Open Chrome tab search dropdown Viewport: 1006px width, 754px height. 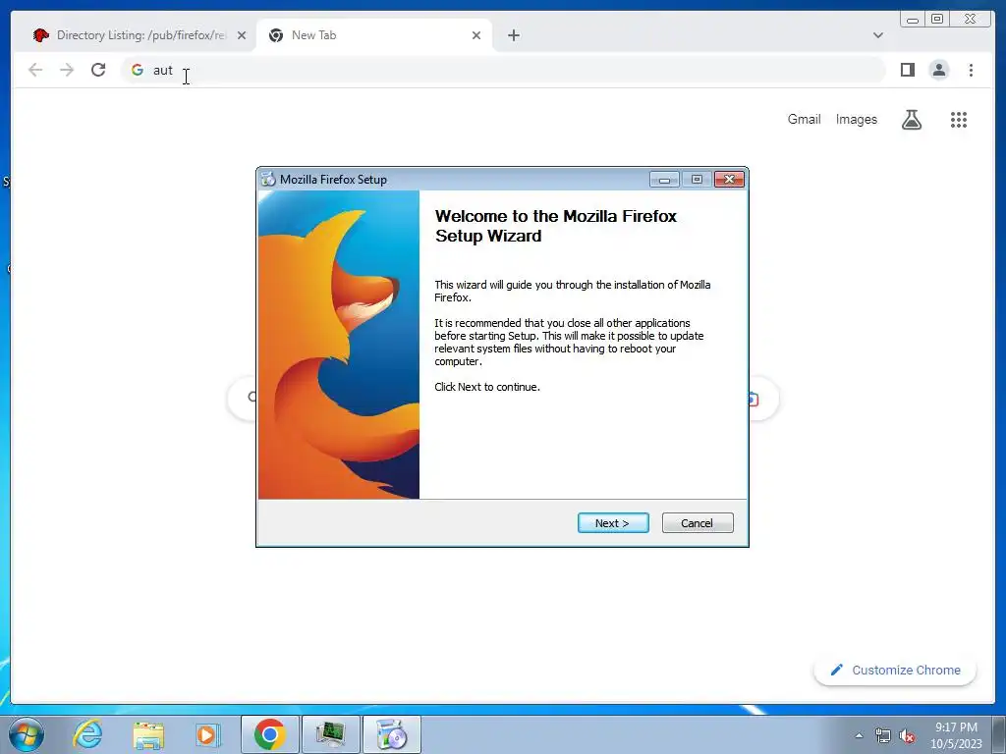pyautogui.click(x=877, y=35)
